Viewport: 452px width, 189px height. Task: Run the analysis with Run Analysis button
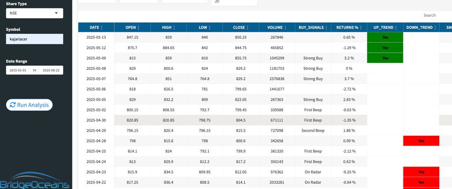[x=30, y=105]
